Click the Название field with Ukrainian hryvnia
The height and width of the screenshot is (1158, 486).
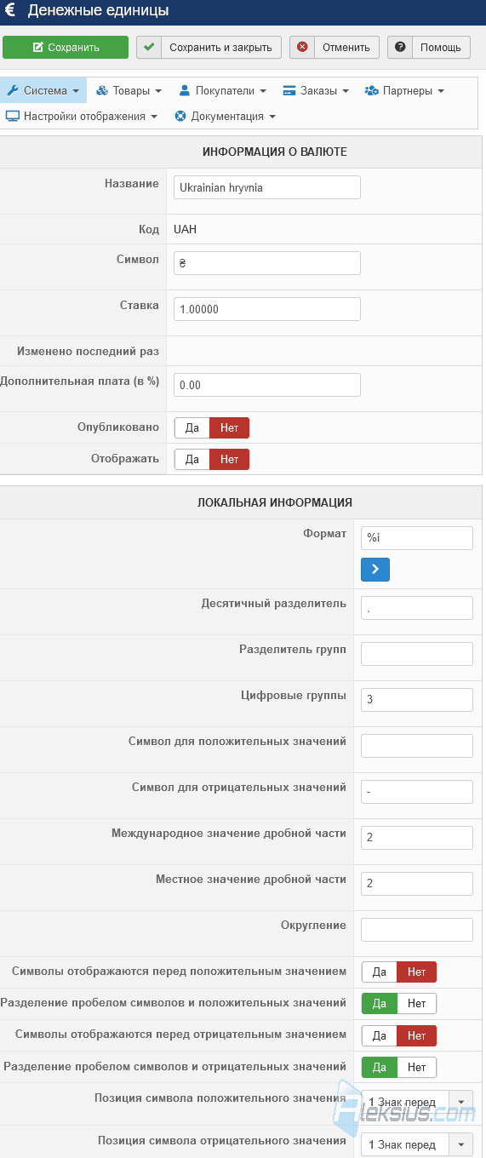click(x=267, y=187)
